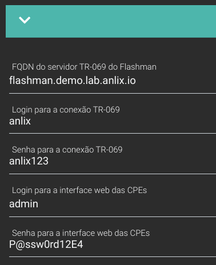Place cursor in the 'P@ssw0rd12E4' password value
The image size is (216, 265).
coord(46,244)
